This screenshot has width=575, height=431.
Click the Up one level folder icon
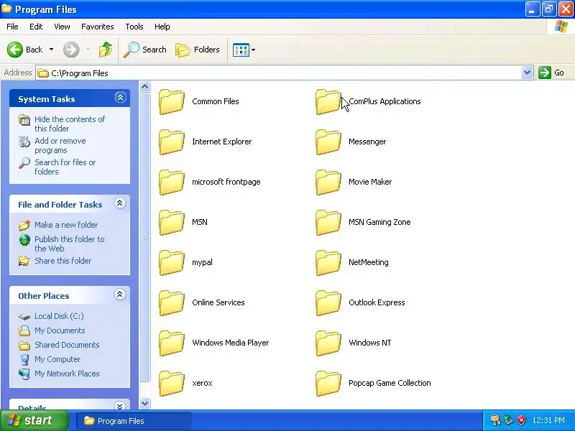point(106,50)
